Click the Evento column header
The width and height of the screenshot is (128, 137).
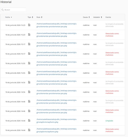coord(108,17)
